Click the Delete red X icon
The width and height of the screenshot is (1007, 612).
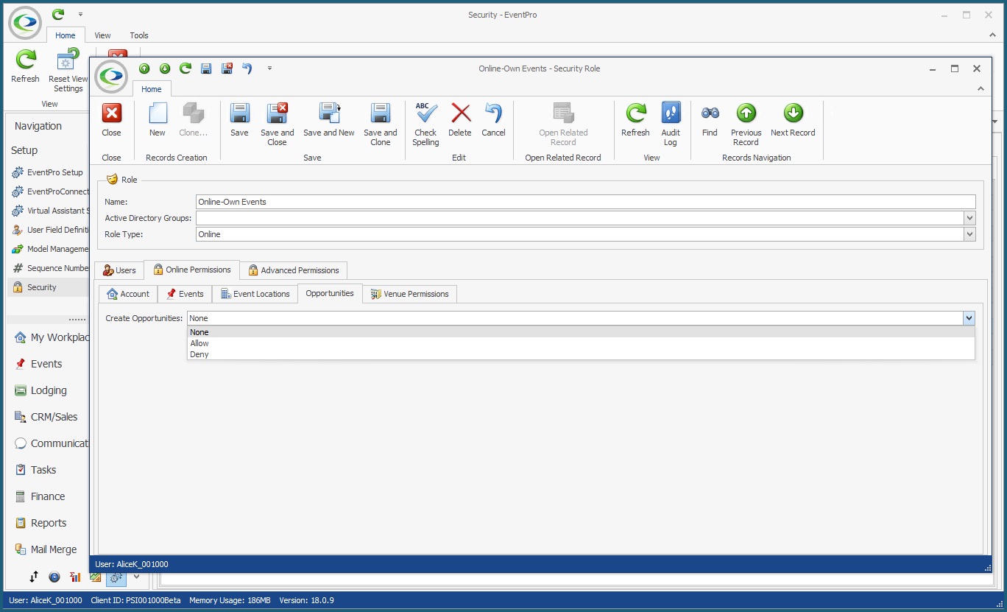(x=461, y=113)
